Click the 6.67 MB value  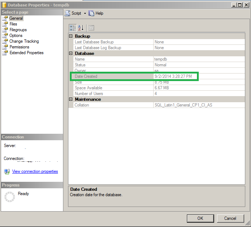162,88
